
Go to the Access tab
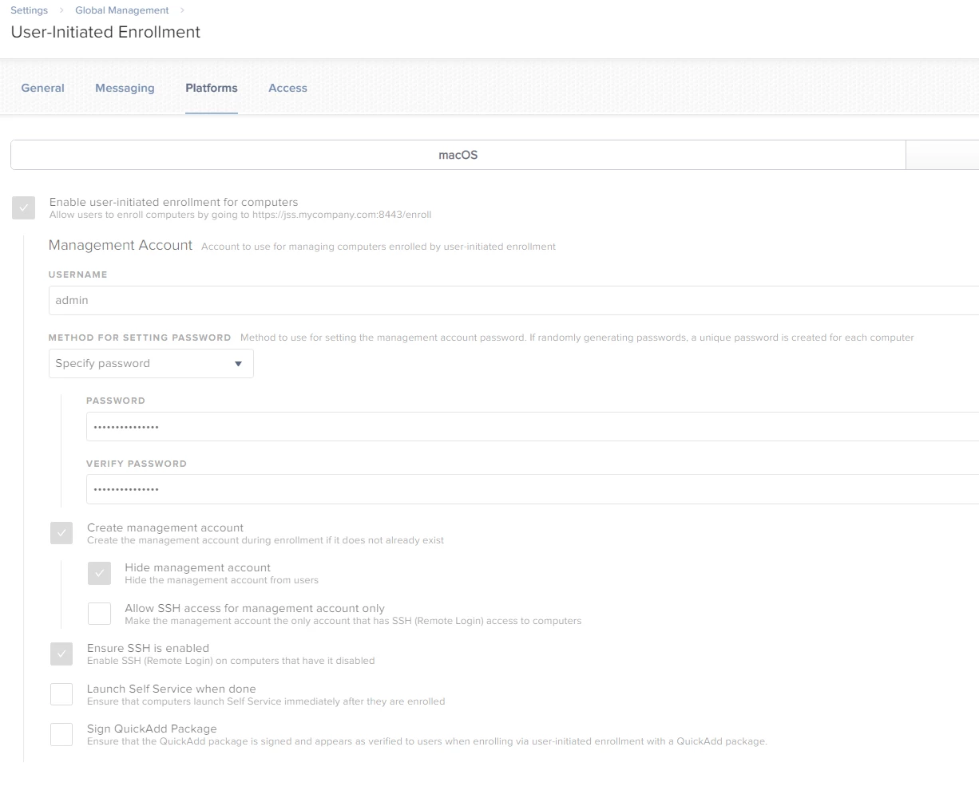pos(287,88)
